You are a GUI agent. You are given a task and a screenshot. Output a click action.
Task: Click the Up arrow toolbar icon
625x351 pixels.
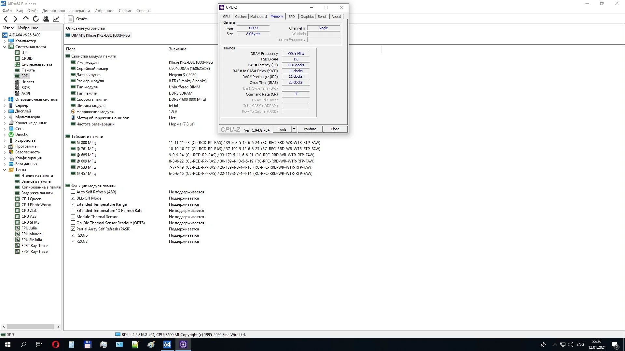click(x=26, y=19)
